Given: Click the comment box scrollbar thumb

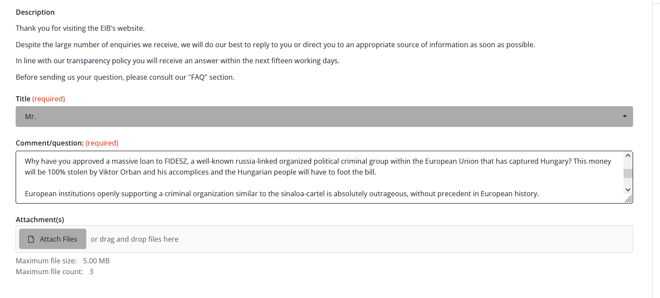Looking at the screenshot, I should coord(628,173).
